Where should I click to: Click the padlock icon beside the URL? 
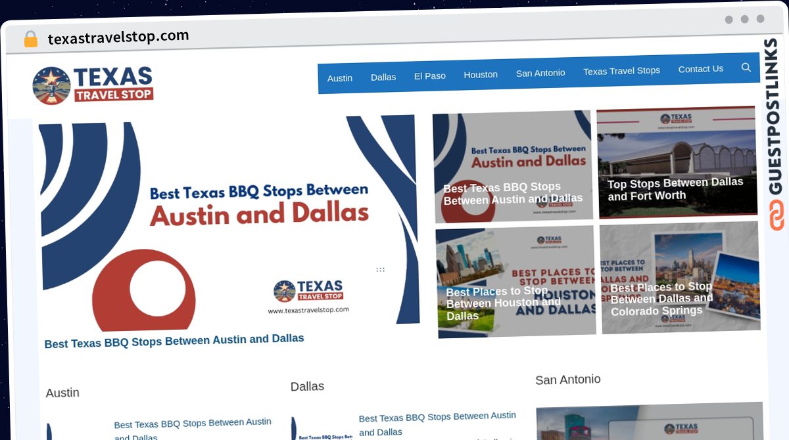point(30,39)
